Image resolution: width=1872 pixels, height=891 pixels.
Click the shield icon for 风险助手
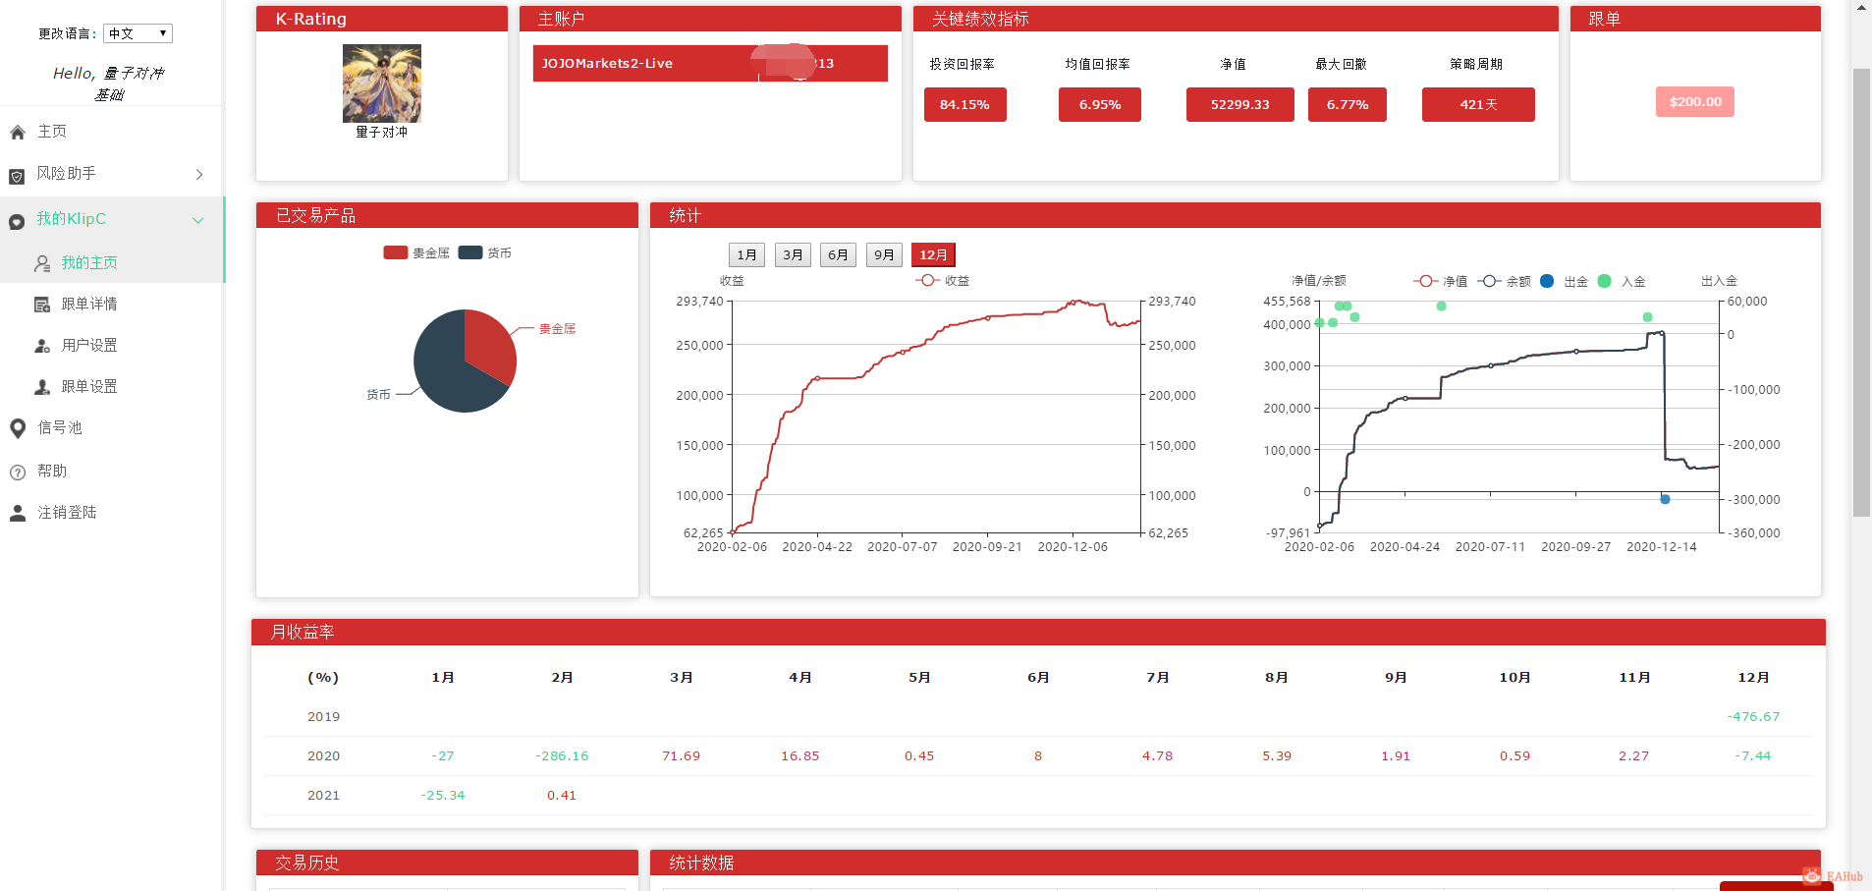tap(17, 176)
